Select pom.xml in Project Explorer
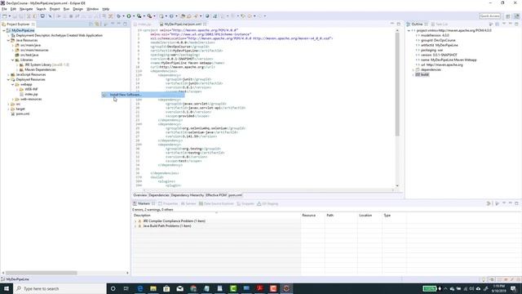 [x=23, y=114]
